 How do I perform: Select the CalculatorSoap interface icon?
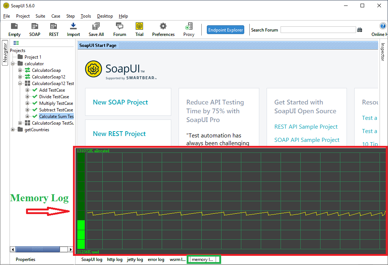pyautogui.click(x=28, y=70)
